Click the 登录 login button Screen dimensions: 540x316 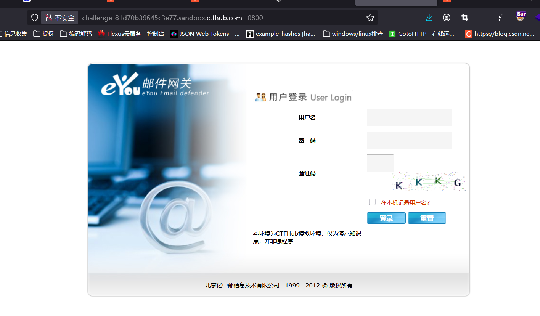pos(386,218)
